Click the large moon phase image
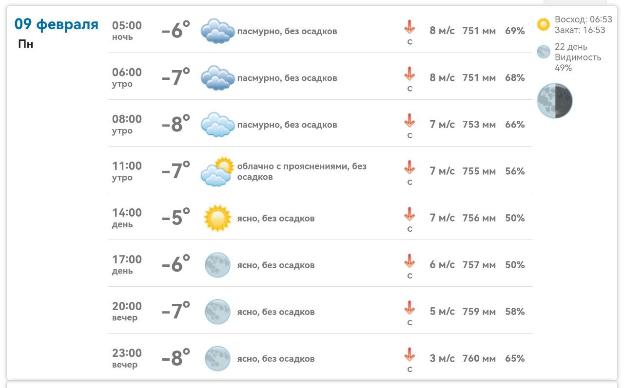This screenshot has width=624, height=388. click(x=555, y=101)
